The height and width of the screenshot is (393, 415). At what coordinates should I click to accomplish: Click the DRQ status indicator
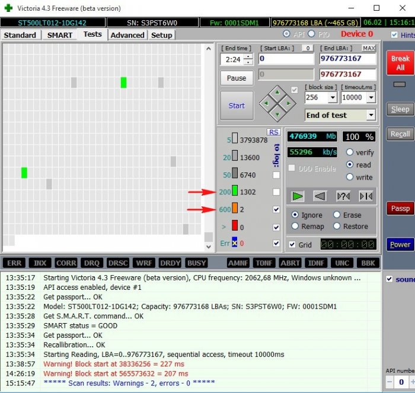[92, 263]
